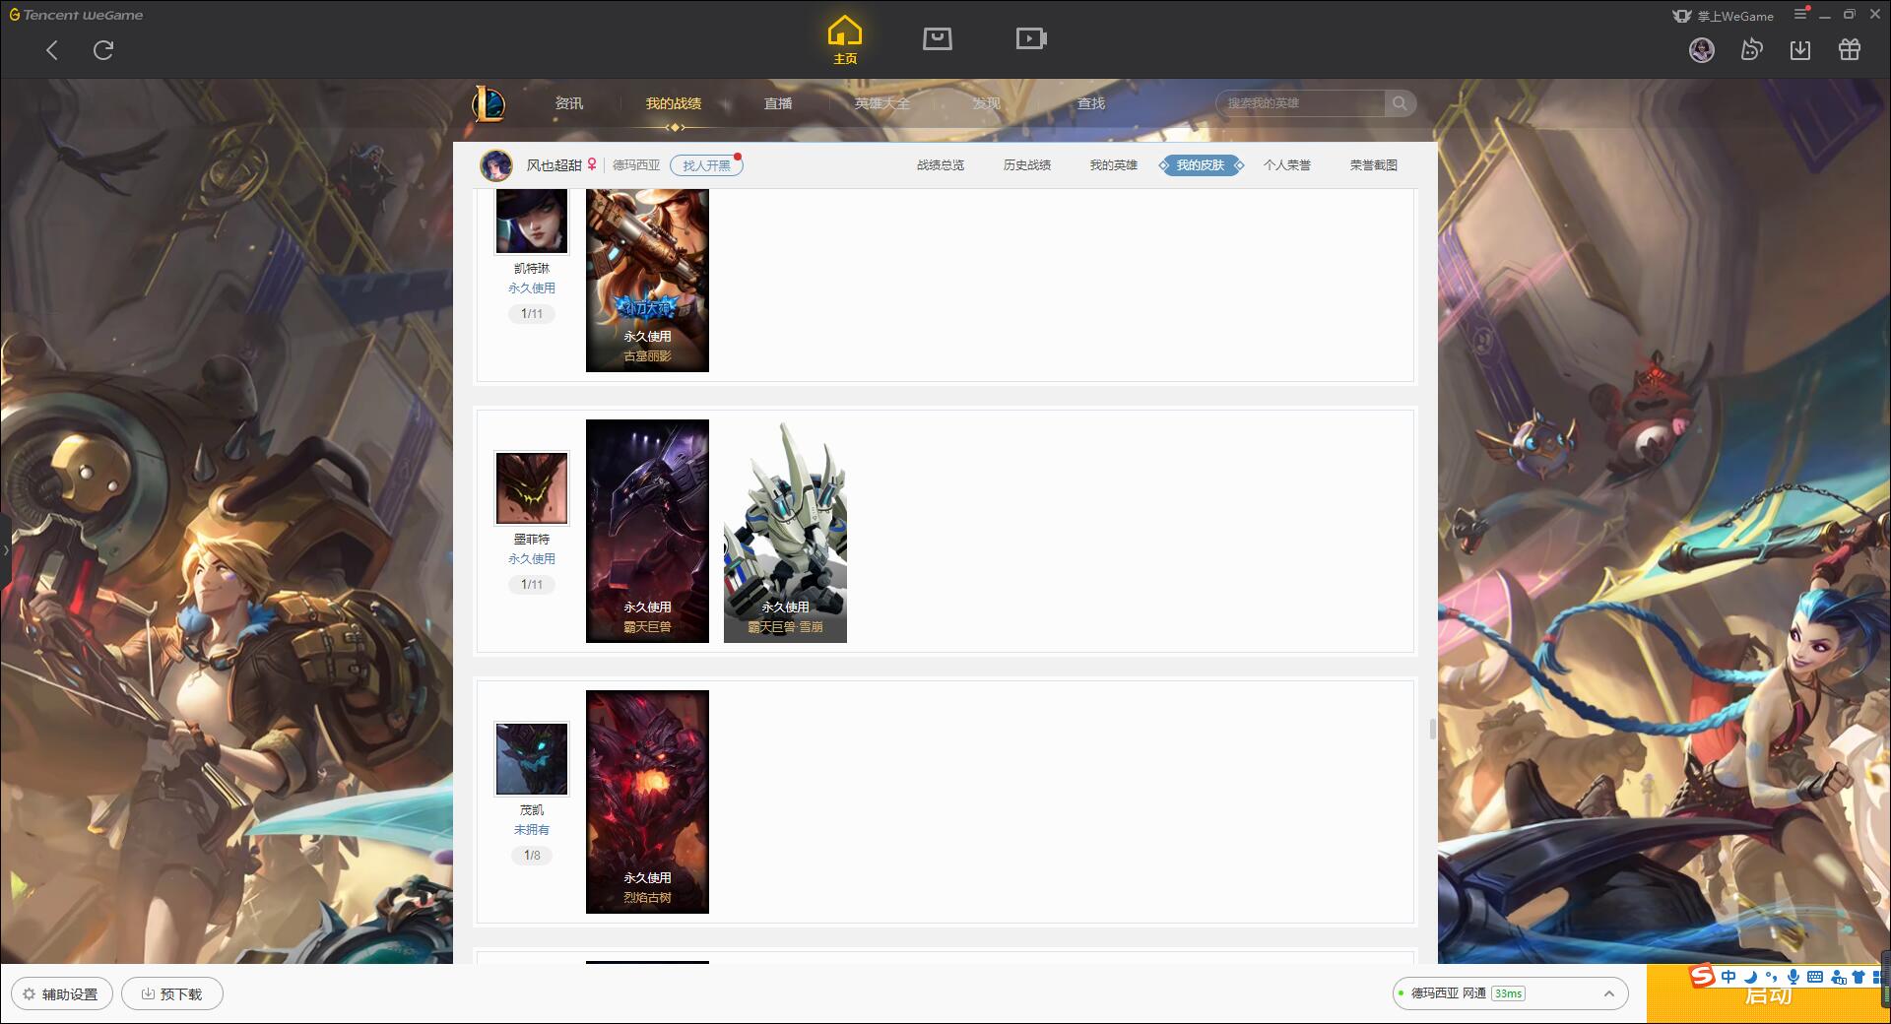The width and height of the screenshot is (1891, 1024).
Task: Open the 主页 home icon
Action: pyautogui.click(x=845, y=40)
